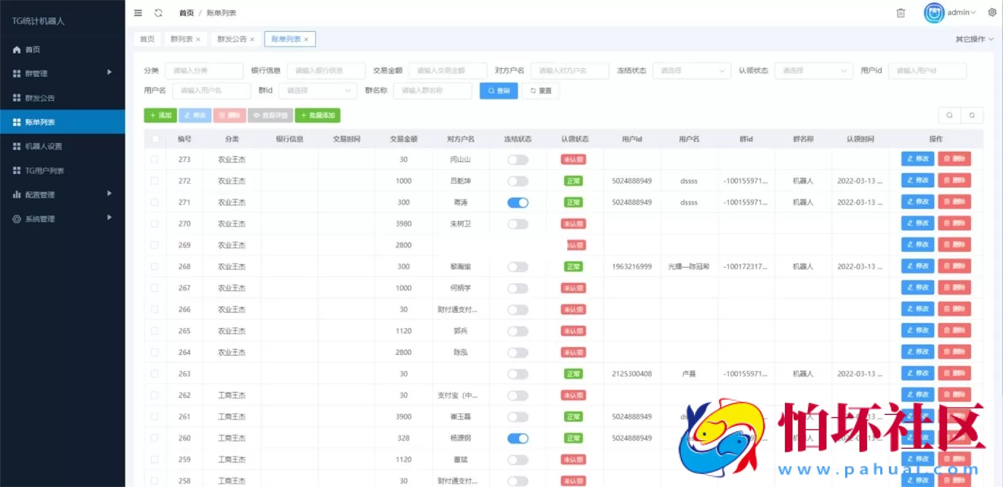
Task: Click 删除 delete button for row 263
Action: [954, 373]
